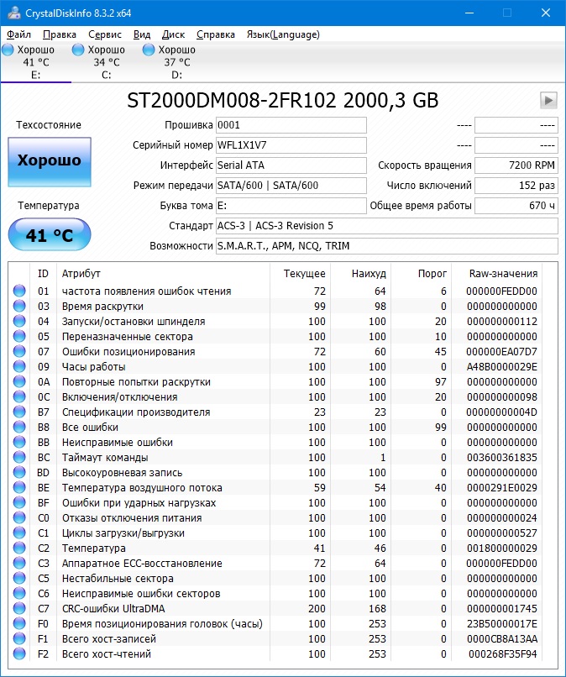Select row 'Ошибки при ударных нагрузках'
Screen dimensions: 566x677
(x=276, y=502)
